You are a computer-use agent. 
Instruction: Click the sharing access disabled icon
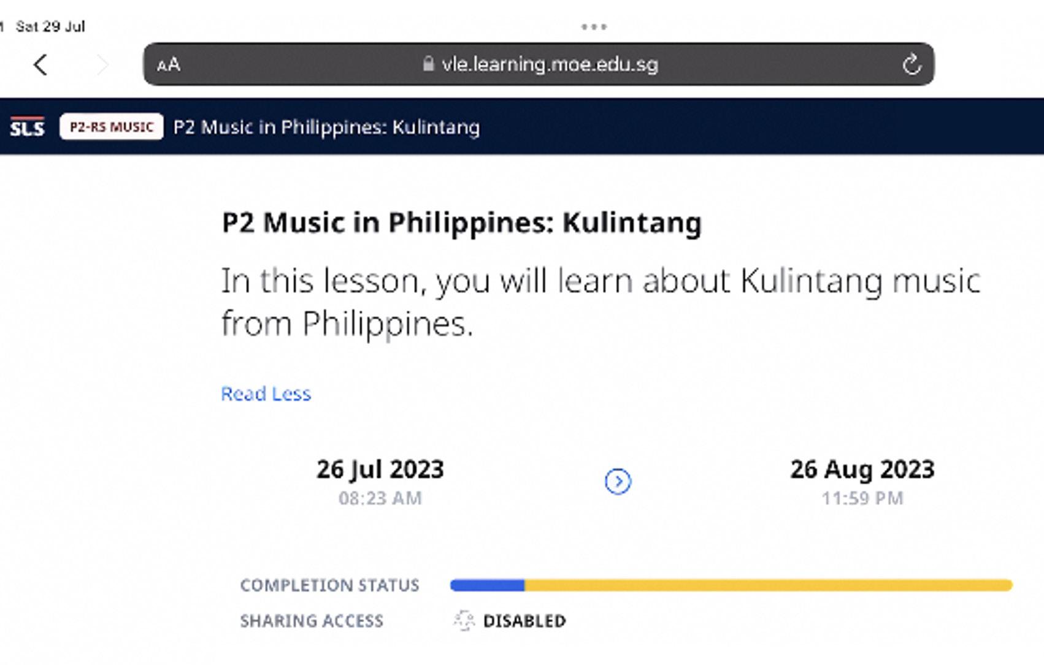pyautogui.click(x=464, y=621)
